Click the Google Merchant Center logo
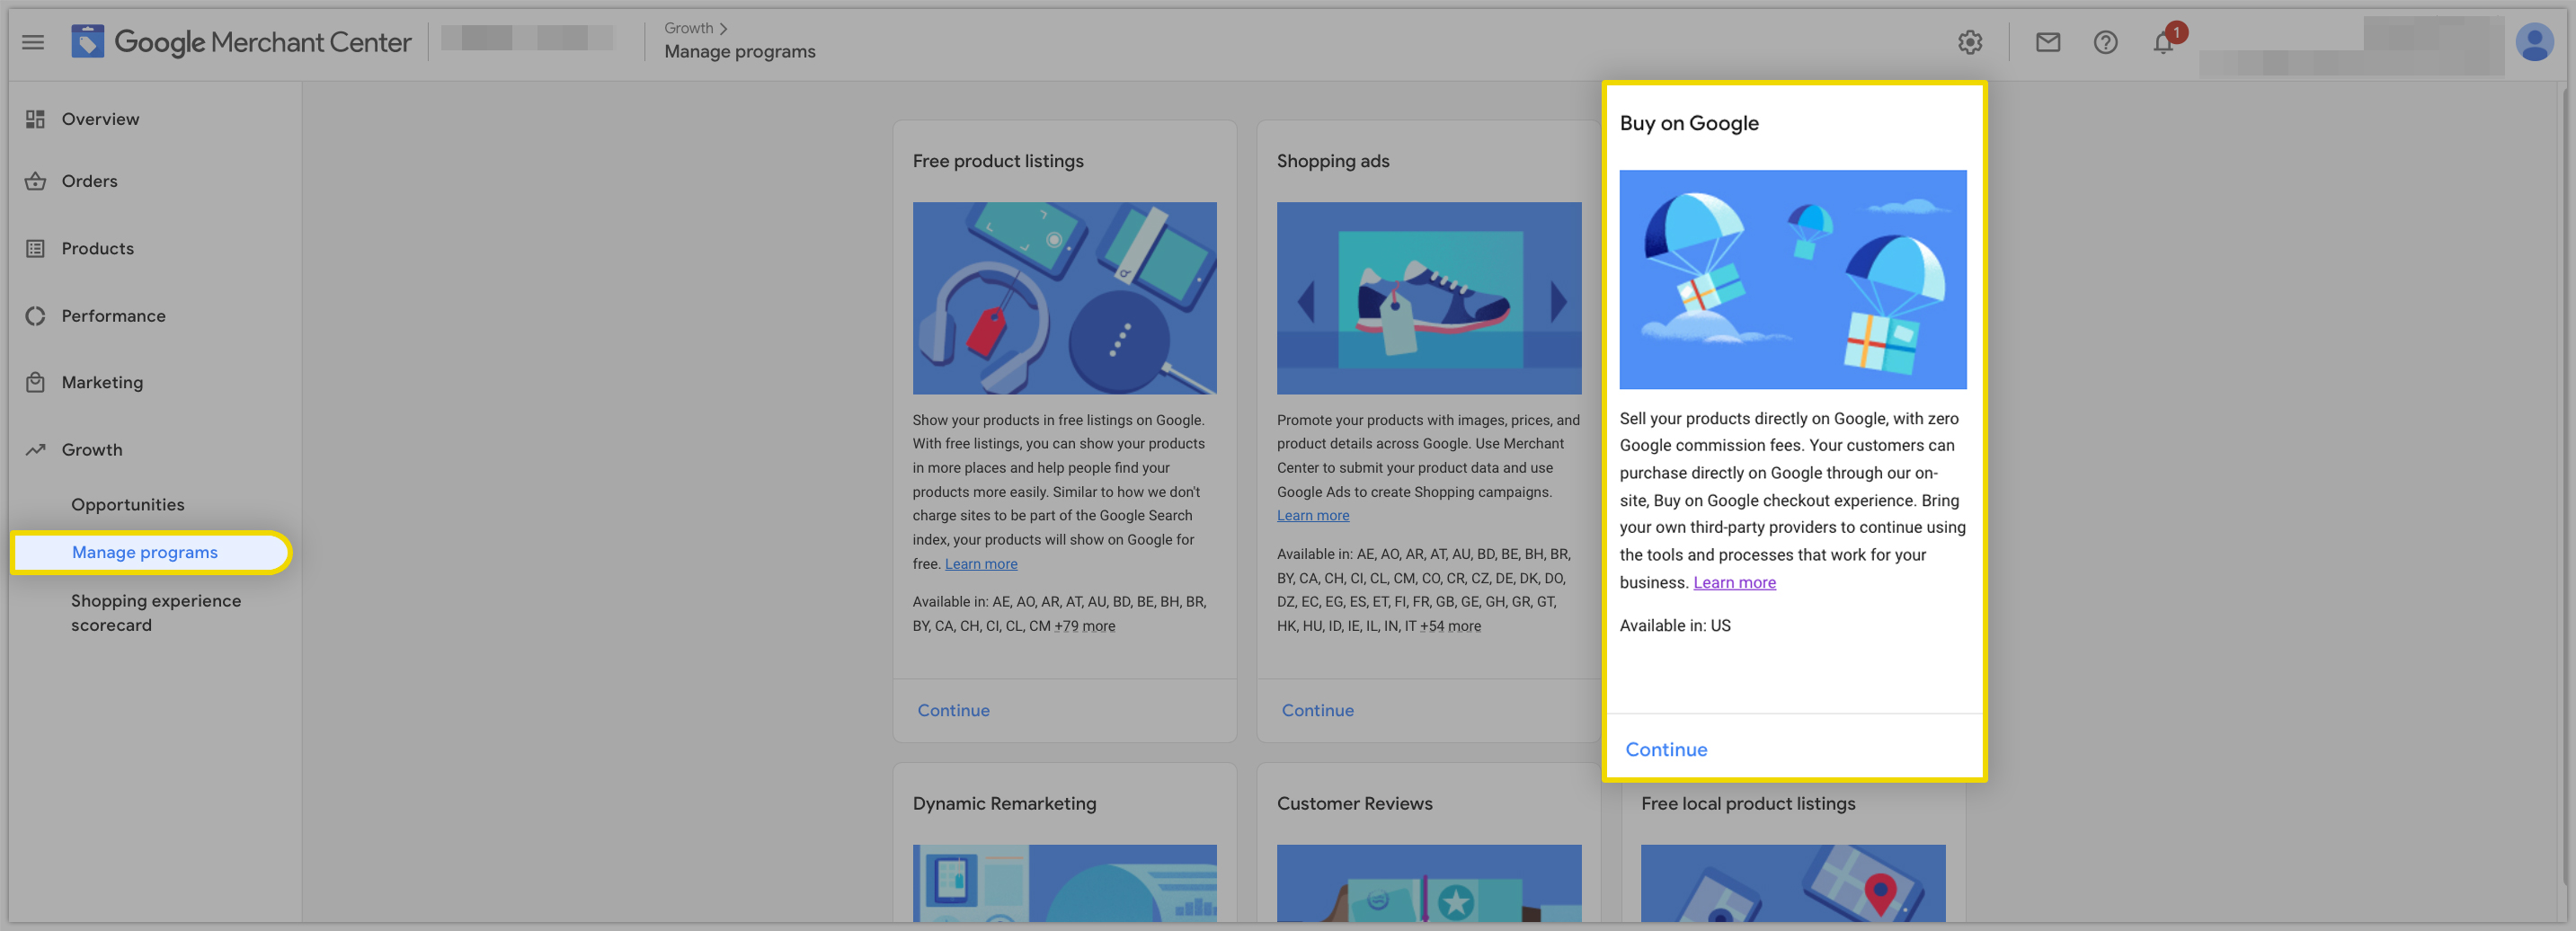Image resolution: width=2576 pixels, height=931 pixels. point(241,42)
